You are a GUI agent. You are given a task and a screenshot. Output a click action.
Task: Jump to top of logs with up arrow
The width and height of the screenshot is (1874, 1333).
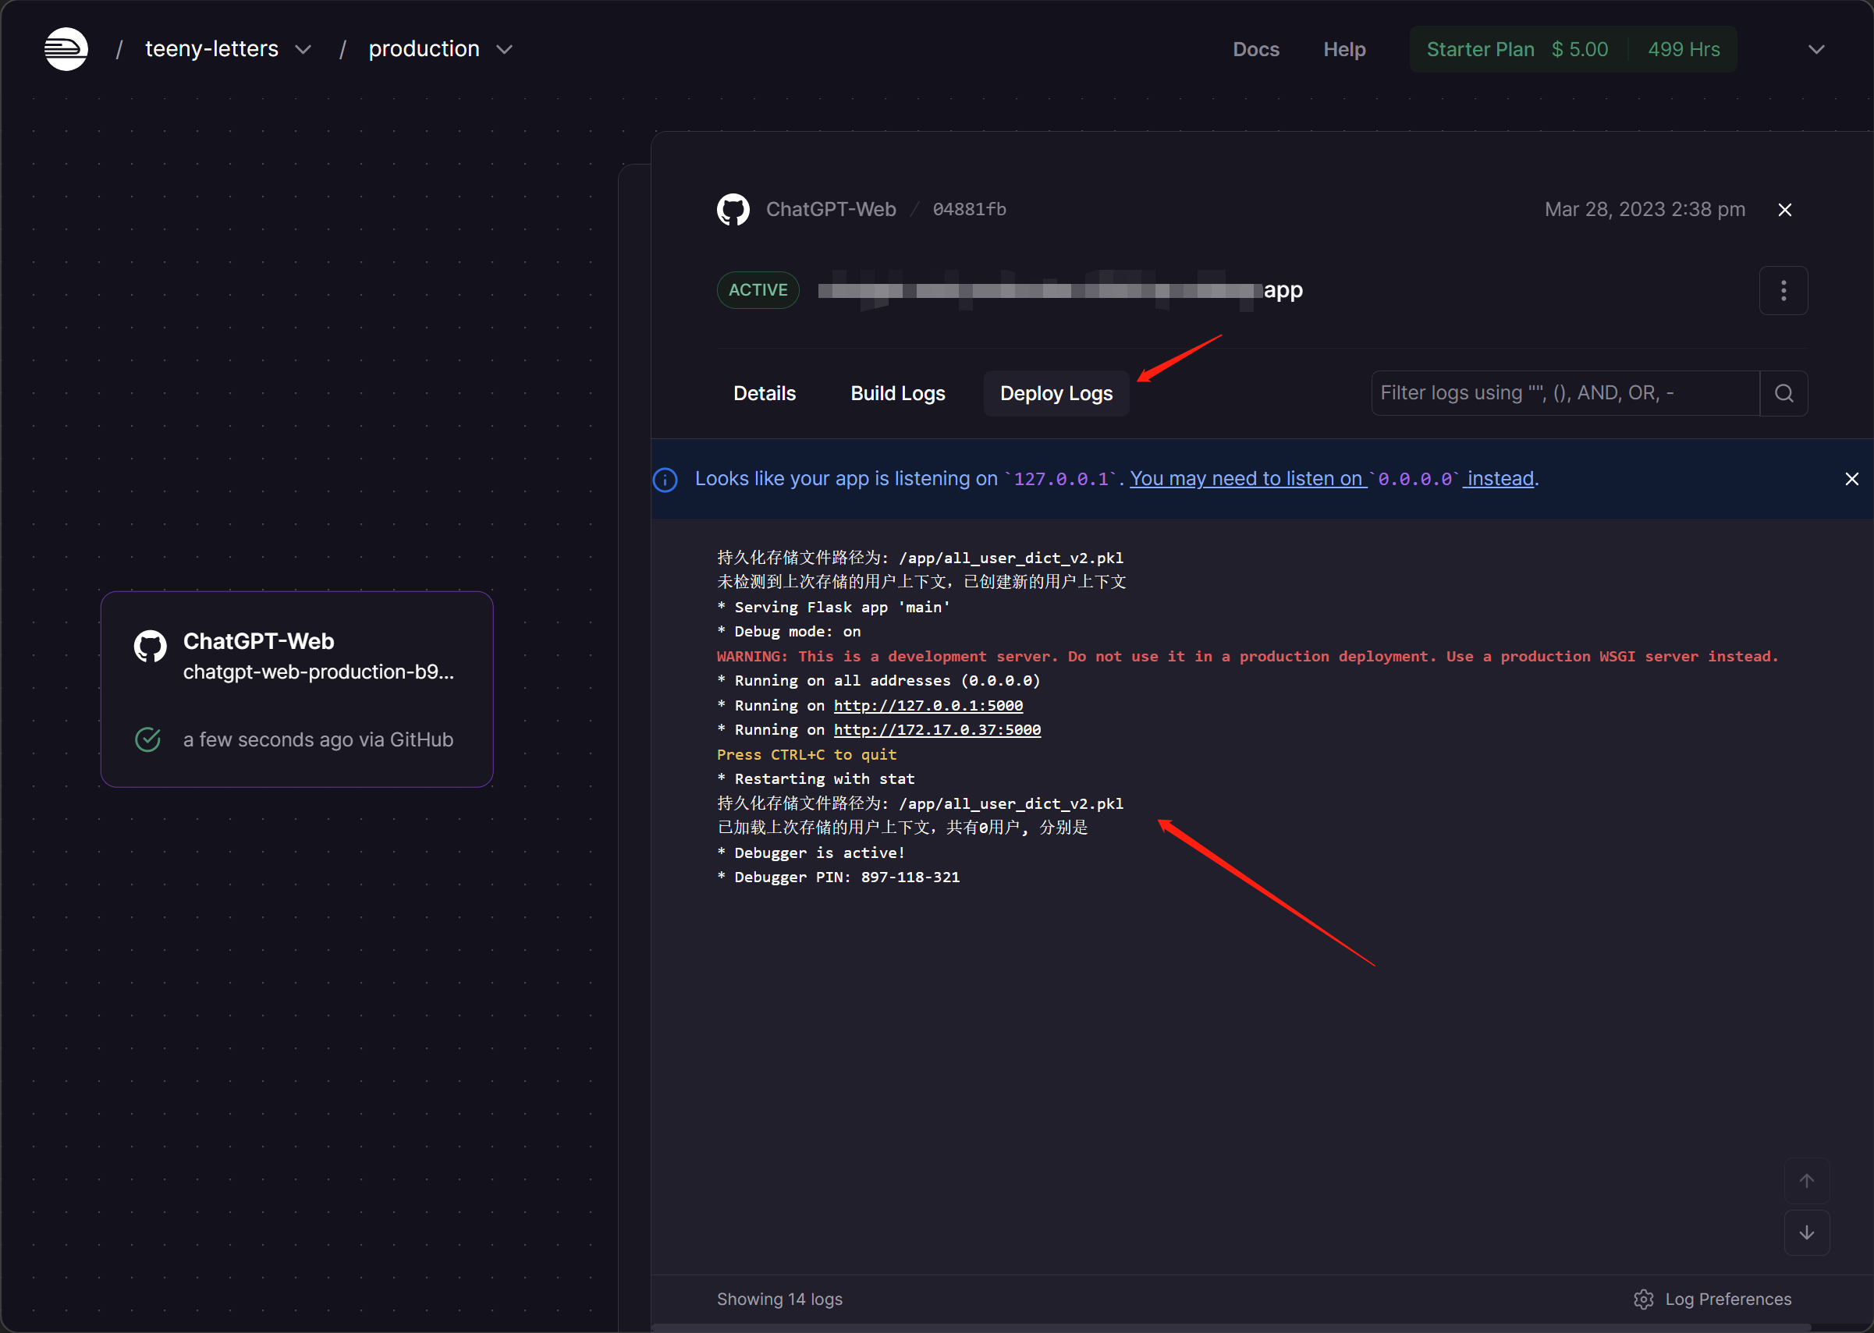pyautogui.click(x=1807, y=1181)
